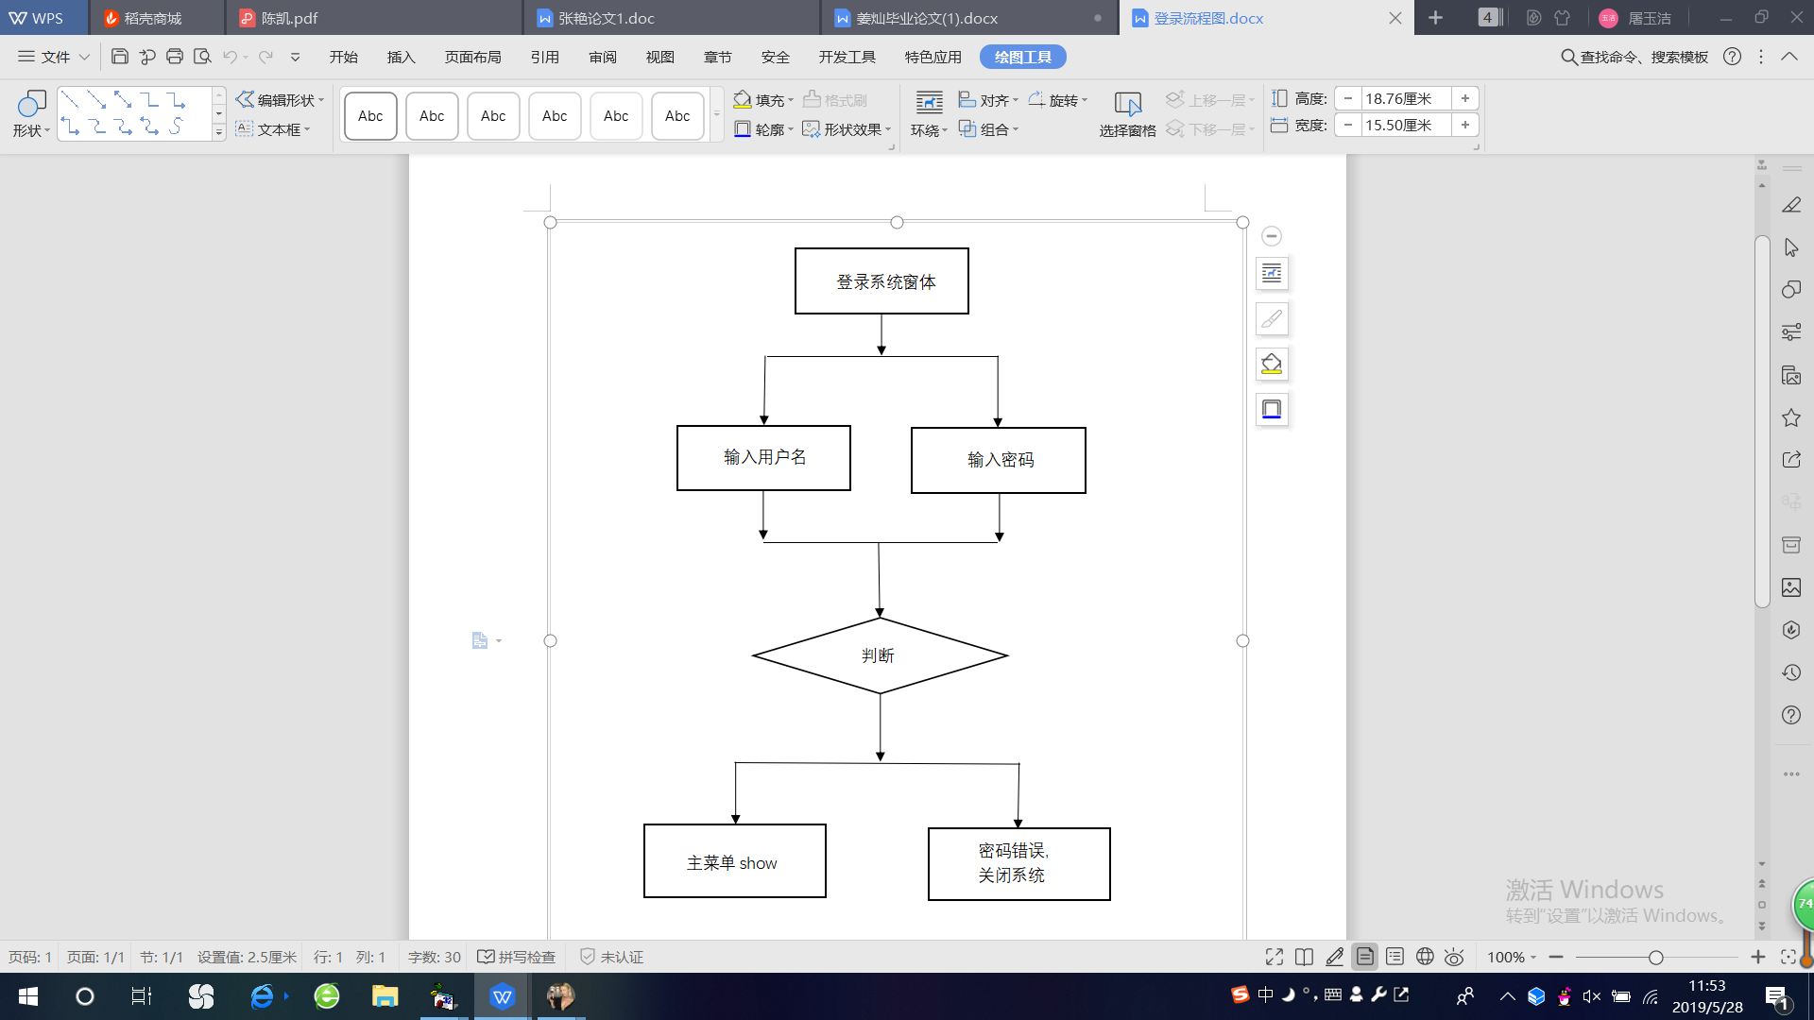The image size is (1814, 1020).
Task: Switch to the 陈凯.pdf document tab
Action: (289, 18)
